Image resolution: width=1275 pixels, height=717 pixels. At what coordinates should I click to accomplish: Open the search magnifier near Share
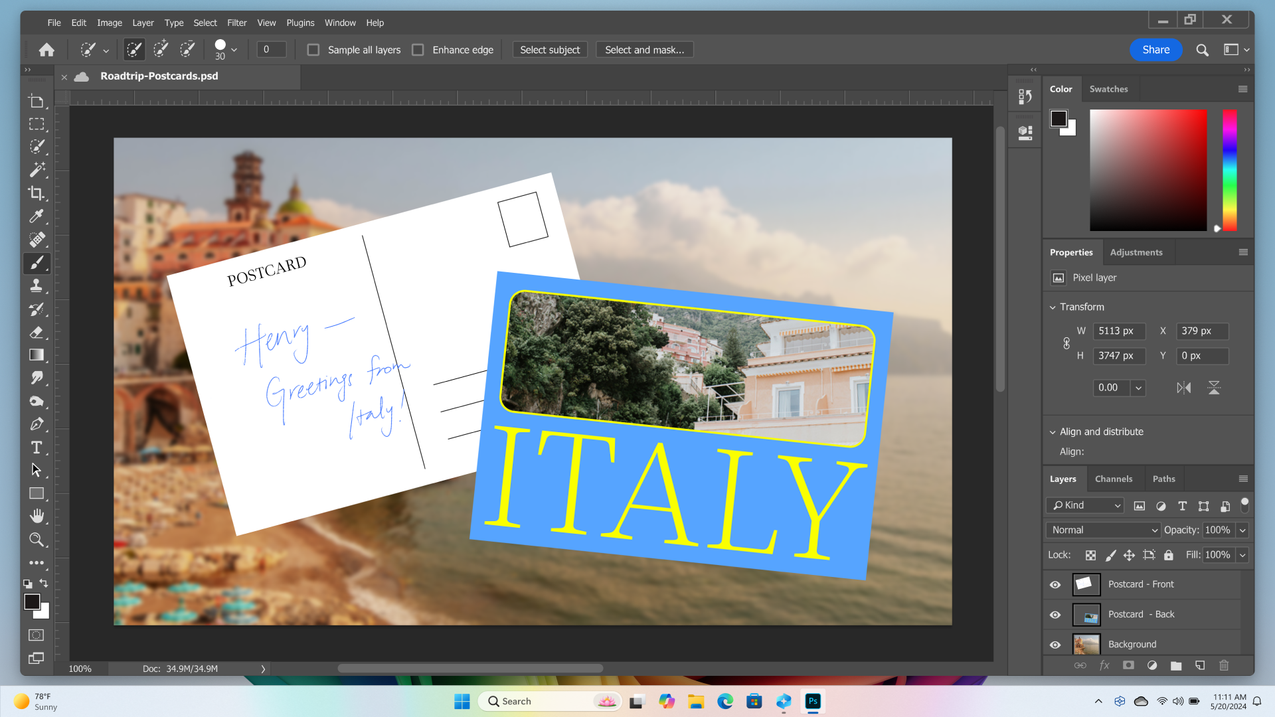[x=1202, y=50]
